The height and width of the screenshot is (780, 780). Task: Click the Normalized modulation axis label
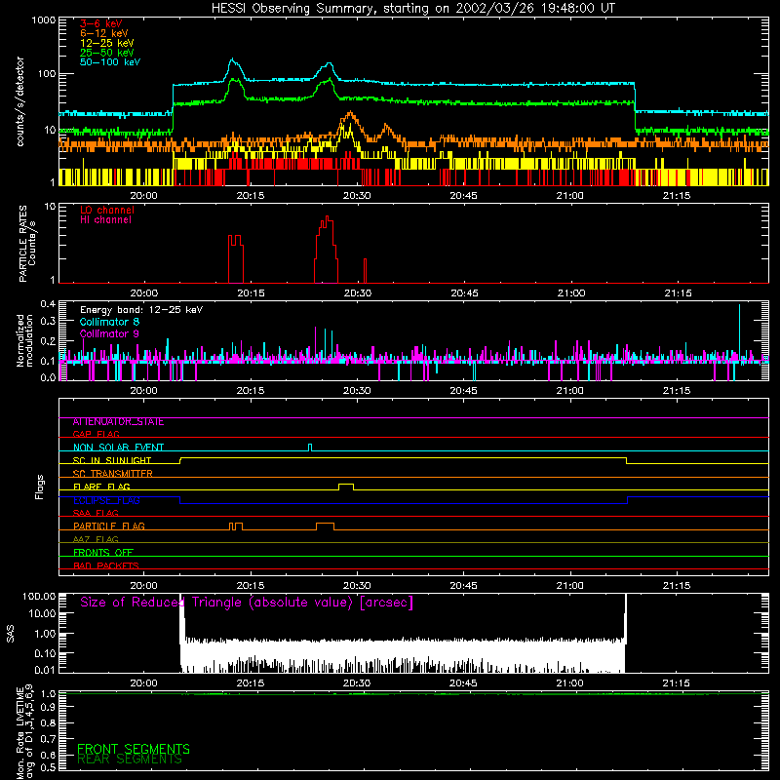tap(24, 340)
